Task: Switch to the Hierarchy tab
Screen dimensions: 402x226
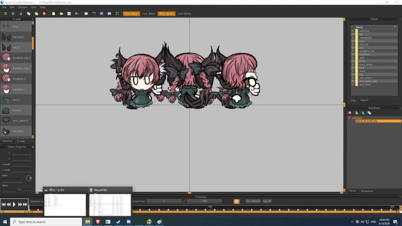Action: click(7, 141)
